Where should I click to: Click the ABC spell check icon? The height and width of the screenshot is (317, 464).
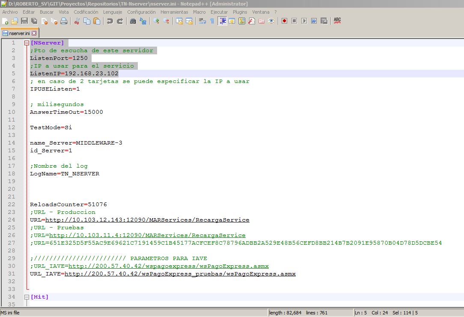pos(337,21)
